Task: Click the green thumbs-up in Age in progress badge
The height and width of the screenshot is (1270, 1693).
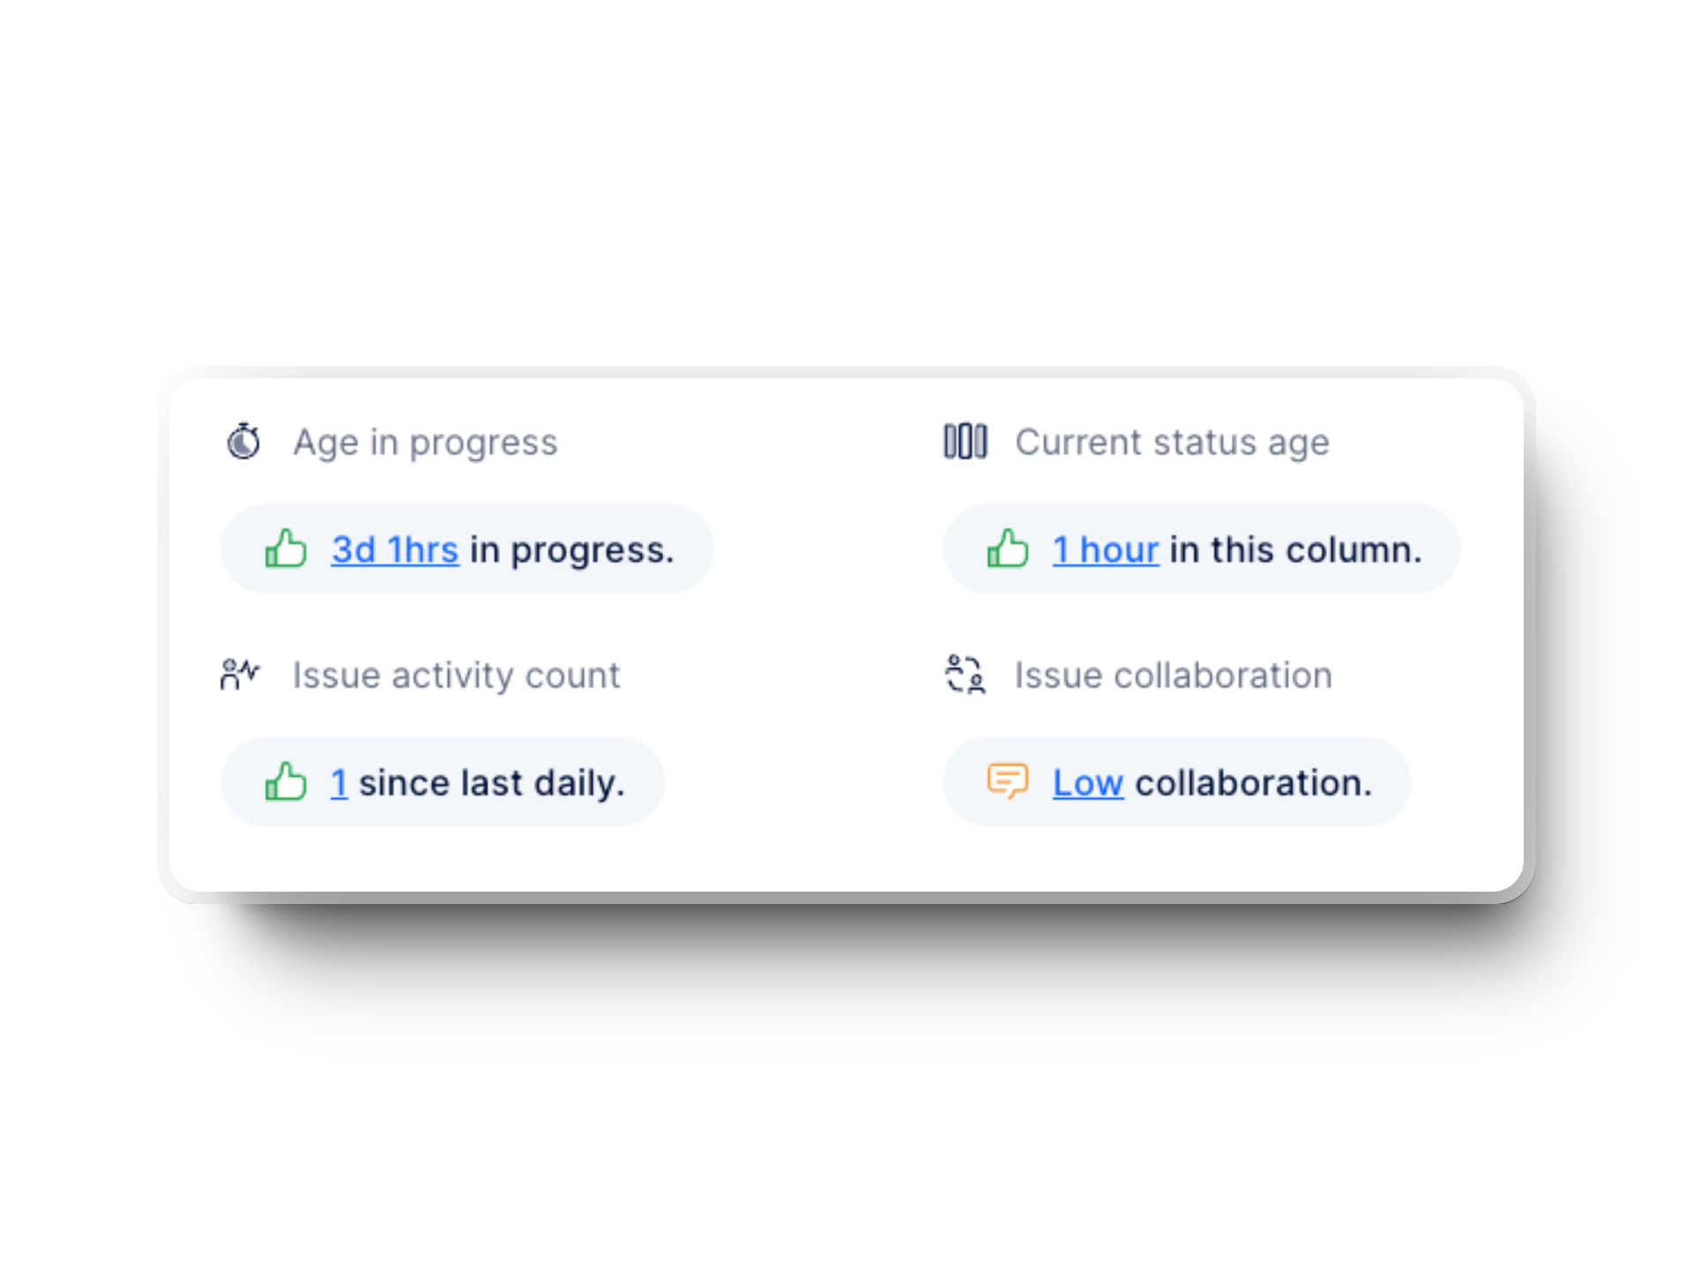Action: point(283,549)
